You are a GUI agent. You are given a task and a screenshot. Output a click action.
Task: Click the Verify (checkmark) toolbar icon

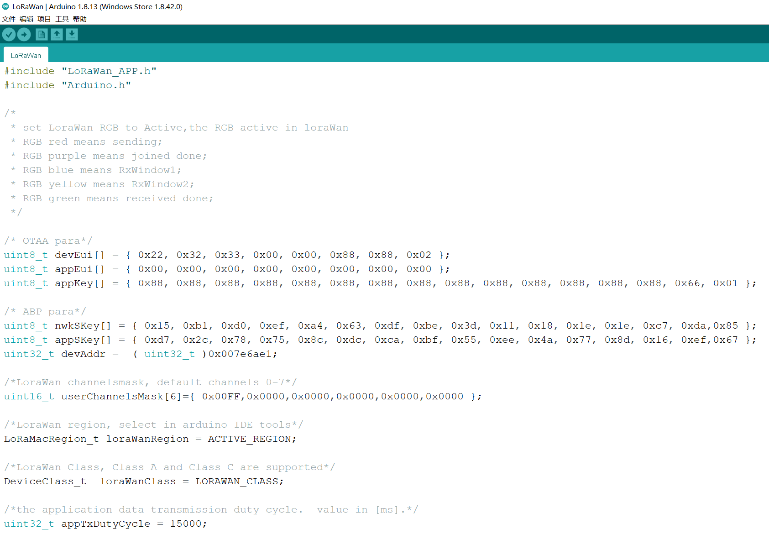pyautogui.click(x=9, y=34)
